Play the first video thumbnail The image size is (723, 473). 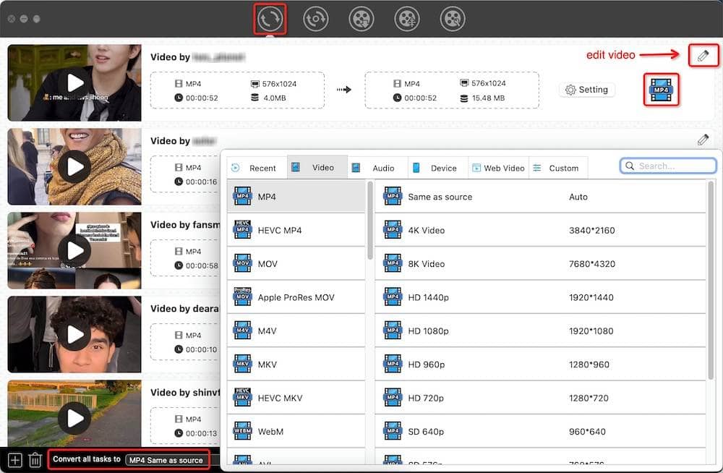pos(74,83)
